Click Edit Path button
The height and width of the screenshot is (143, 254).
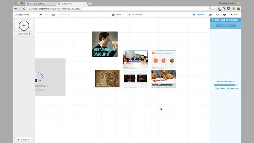[24, 139]
